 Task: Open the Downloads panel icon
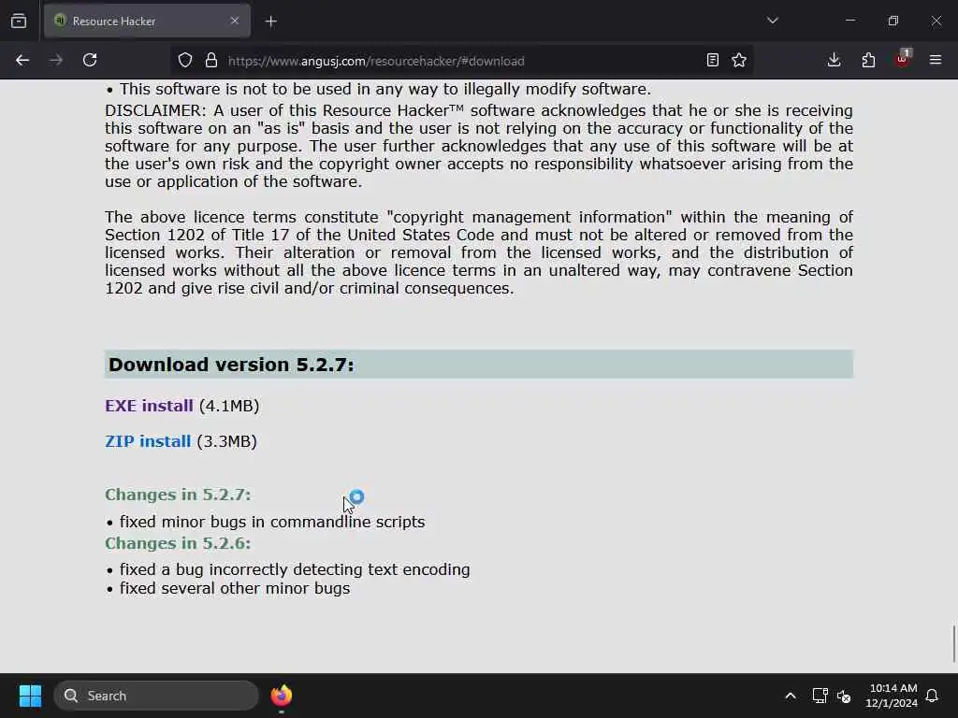click(x=834, y=60)
